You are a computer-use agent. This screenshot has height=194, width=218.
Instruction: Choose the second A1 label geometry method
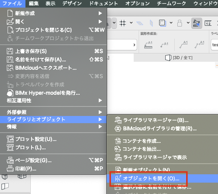coord(164,45)
